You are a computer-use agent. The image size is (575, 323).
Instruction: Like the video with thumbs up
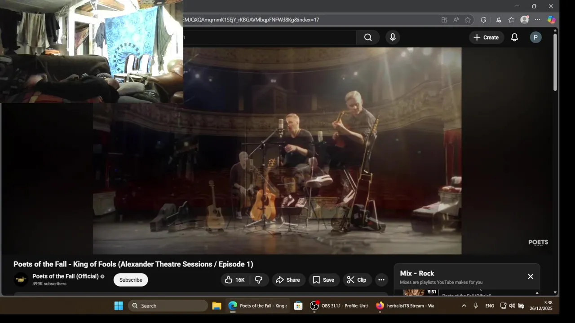coord(234,280)
